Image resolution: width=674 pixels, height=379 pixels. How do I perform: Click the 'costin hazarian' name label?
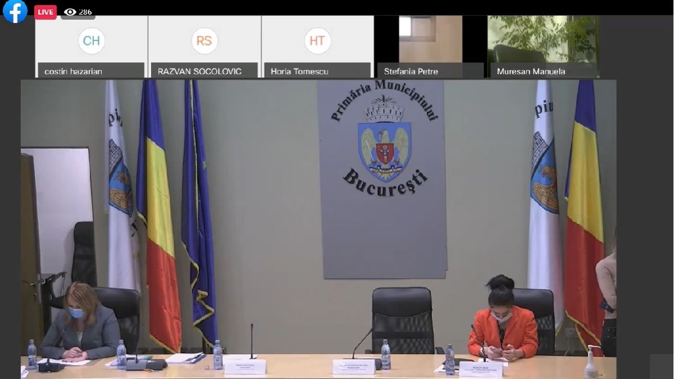73,71
